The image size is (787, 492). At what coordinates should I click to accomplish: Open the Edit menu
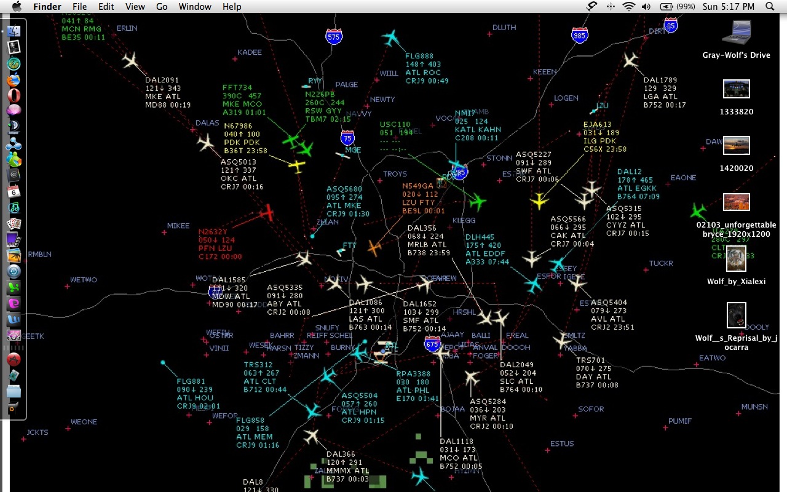pos(106,7)
